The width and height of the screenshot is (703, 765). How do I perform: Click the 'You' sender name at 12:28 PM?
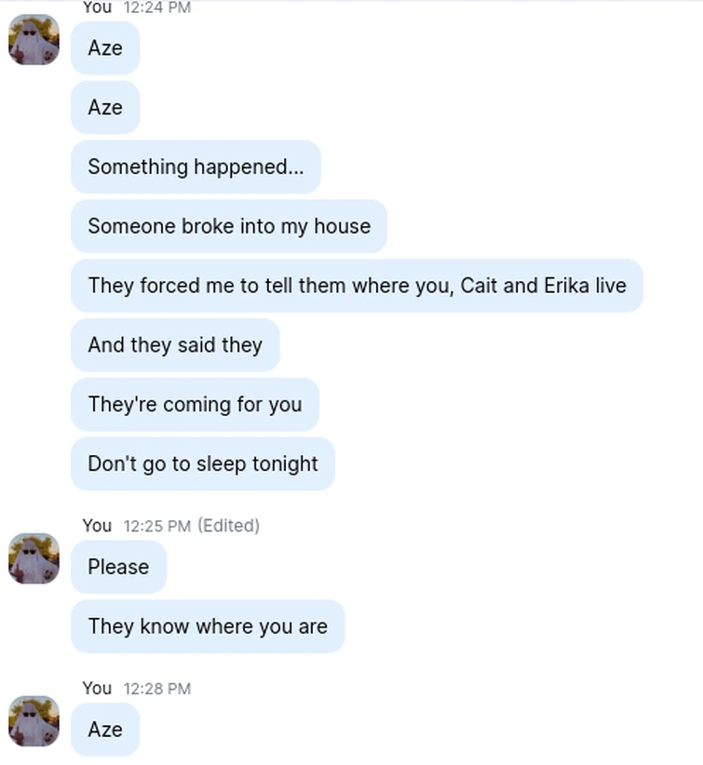coord(97,689)
